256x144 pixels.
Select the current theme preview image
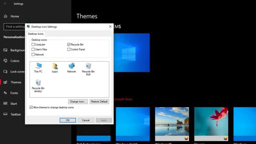click(132, 52)
